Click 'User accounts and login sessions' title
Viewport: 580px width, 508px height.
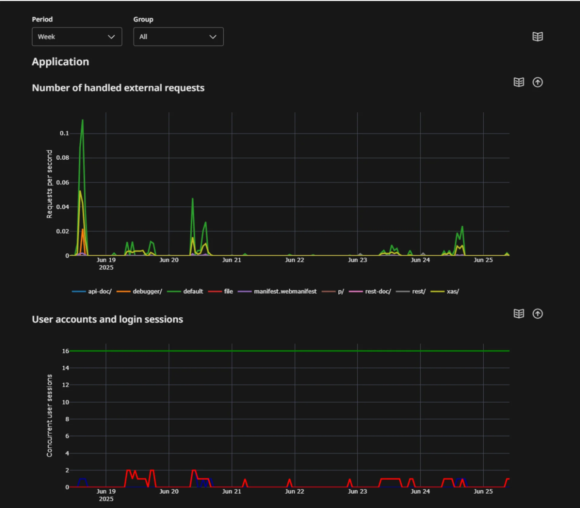[x=108, y=319]
